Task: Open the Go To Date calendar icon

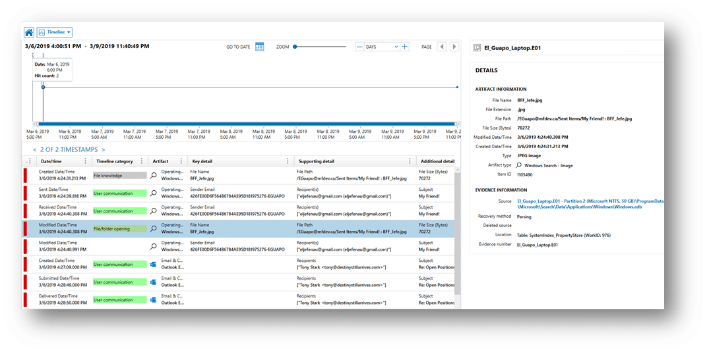Action: coord(259,47)
